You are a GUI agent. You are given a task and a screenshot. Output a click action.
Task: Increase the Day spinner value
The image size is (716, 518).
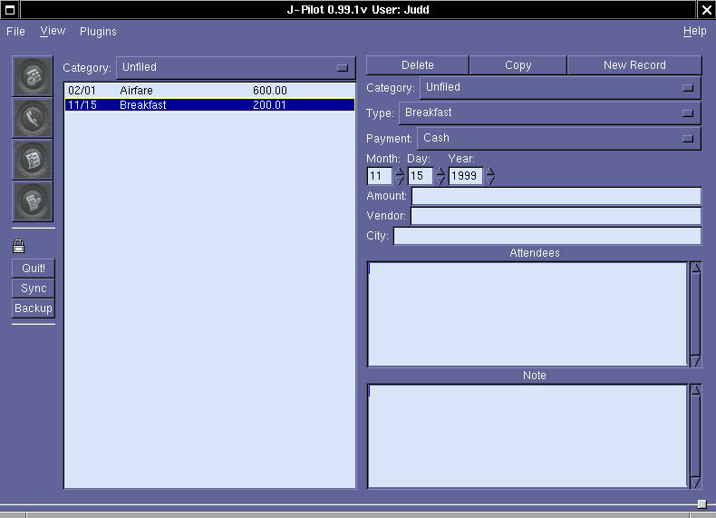(440, 171)
